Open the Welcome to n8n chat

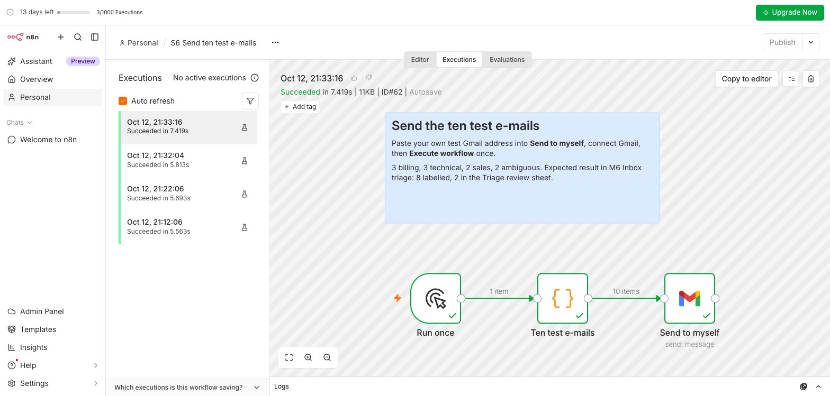pyautogui.click(x=52, y=140)
